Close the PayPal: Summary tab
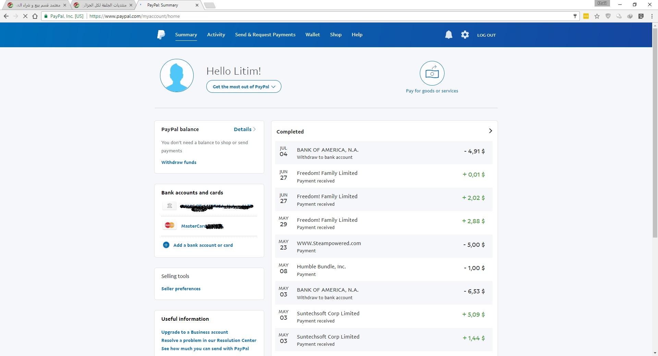658x356 pixels. (197, 5)
